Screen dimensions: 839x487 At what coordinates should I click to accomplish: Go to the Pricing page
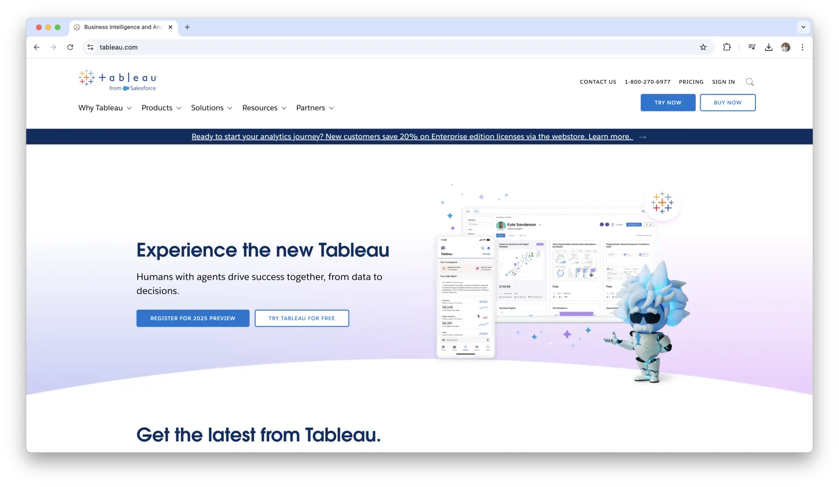tap(691, 82)
